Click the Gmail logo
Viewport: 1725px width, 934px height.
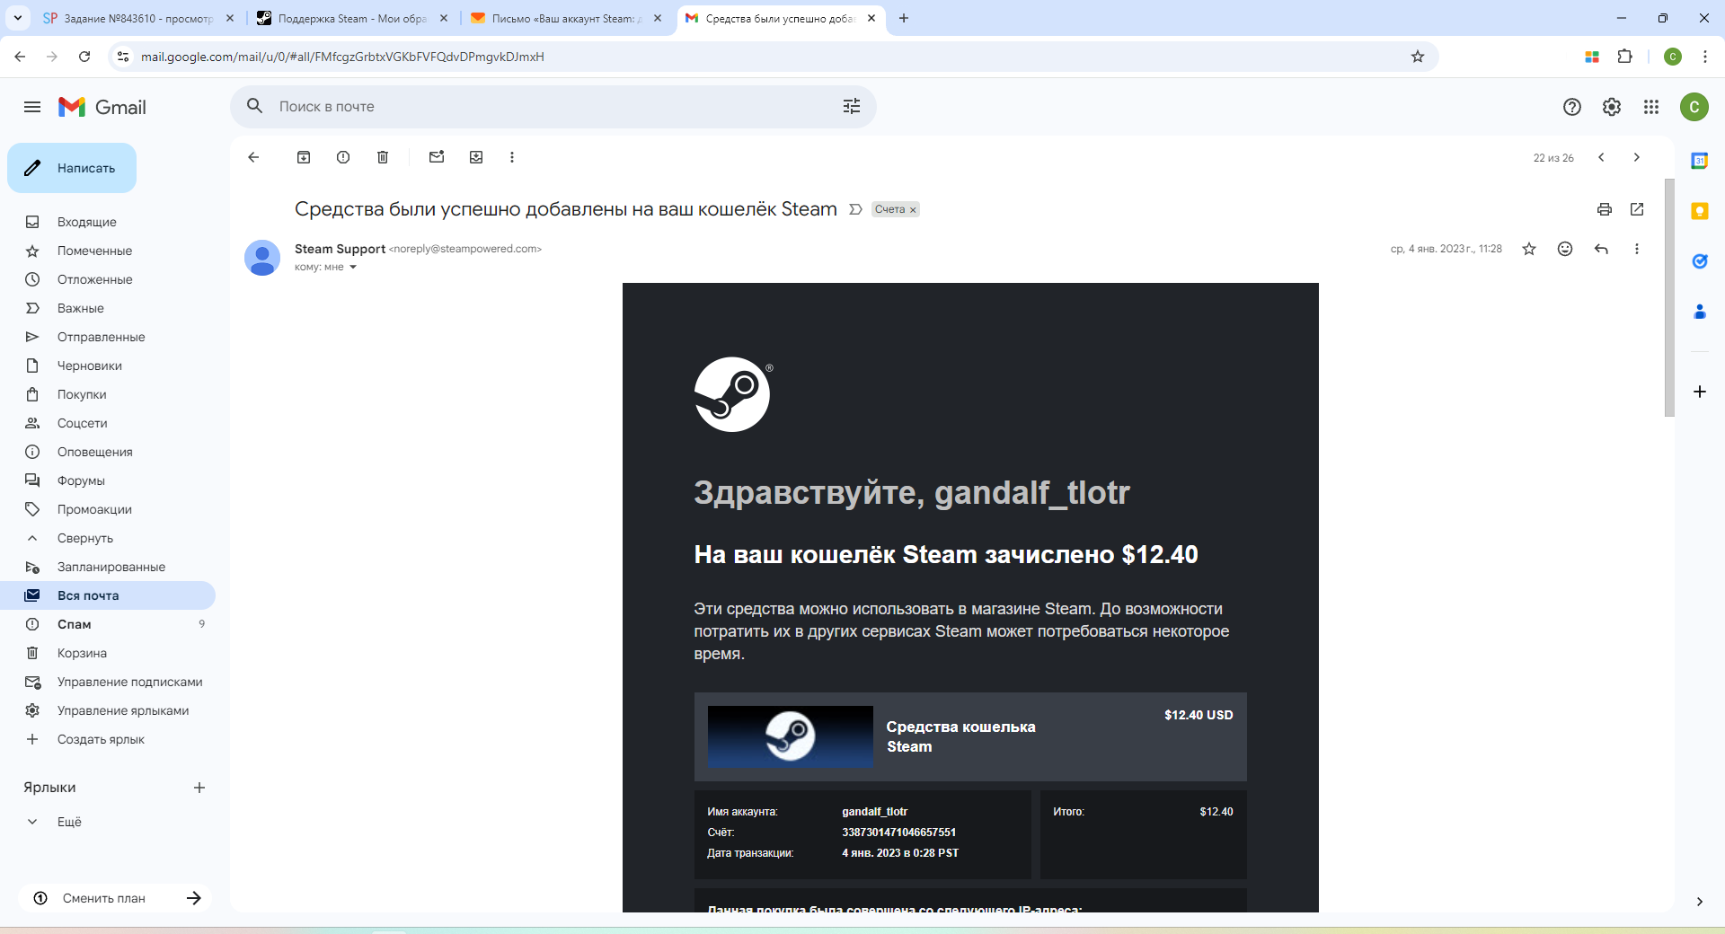pos(102,107)
